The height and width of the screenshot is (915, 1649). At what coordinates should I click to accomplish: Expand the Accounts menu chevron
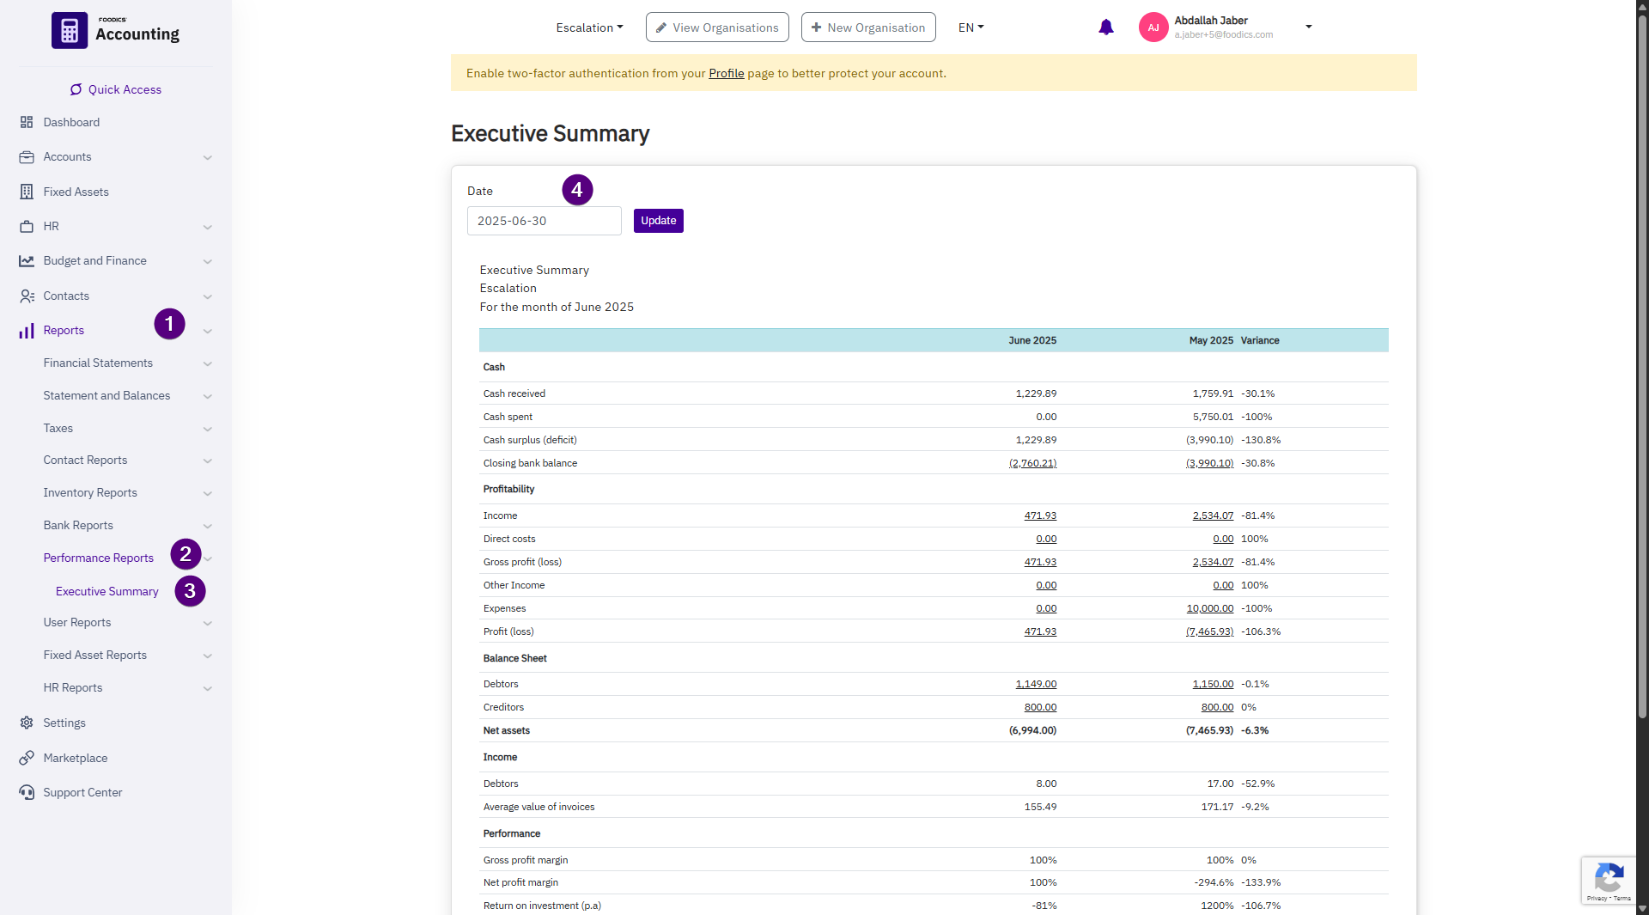[207, 157]
